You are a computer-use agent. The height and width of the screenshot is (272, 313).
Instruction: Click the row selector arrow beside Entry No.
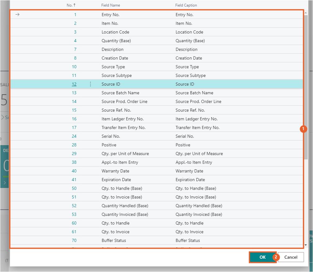pyautogui.click(x=17, y=15)
